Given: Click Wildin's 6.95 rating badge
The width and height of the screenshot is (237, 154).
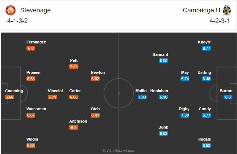Looking at the screenshot, I should click(x=31, y=146).
